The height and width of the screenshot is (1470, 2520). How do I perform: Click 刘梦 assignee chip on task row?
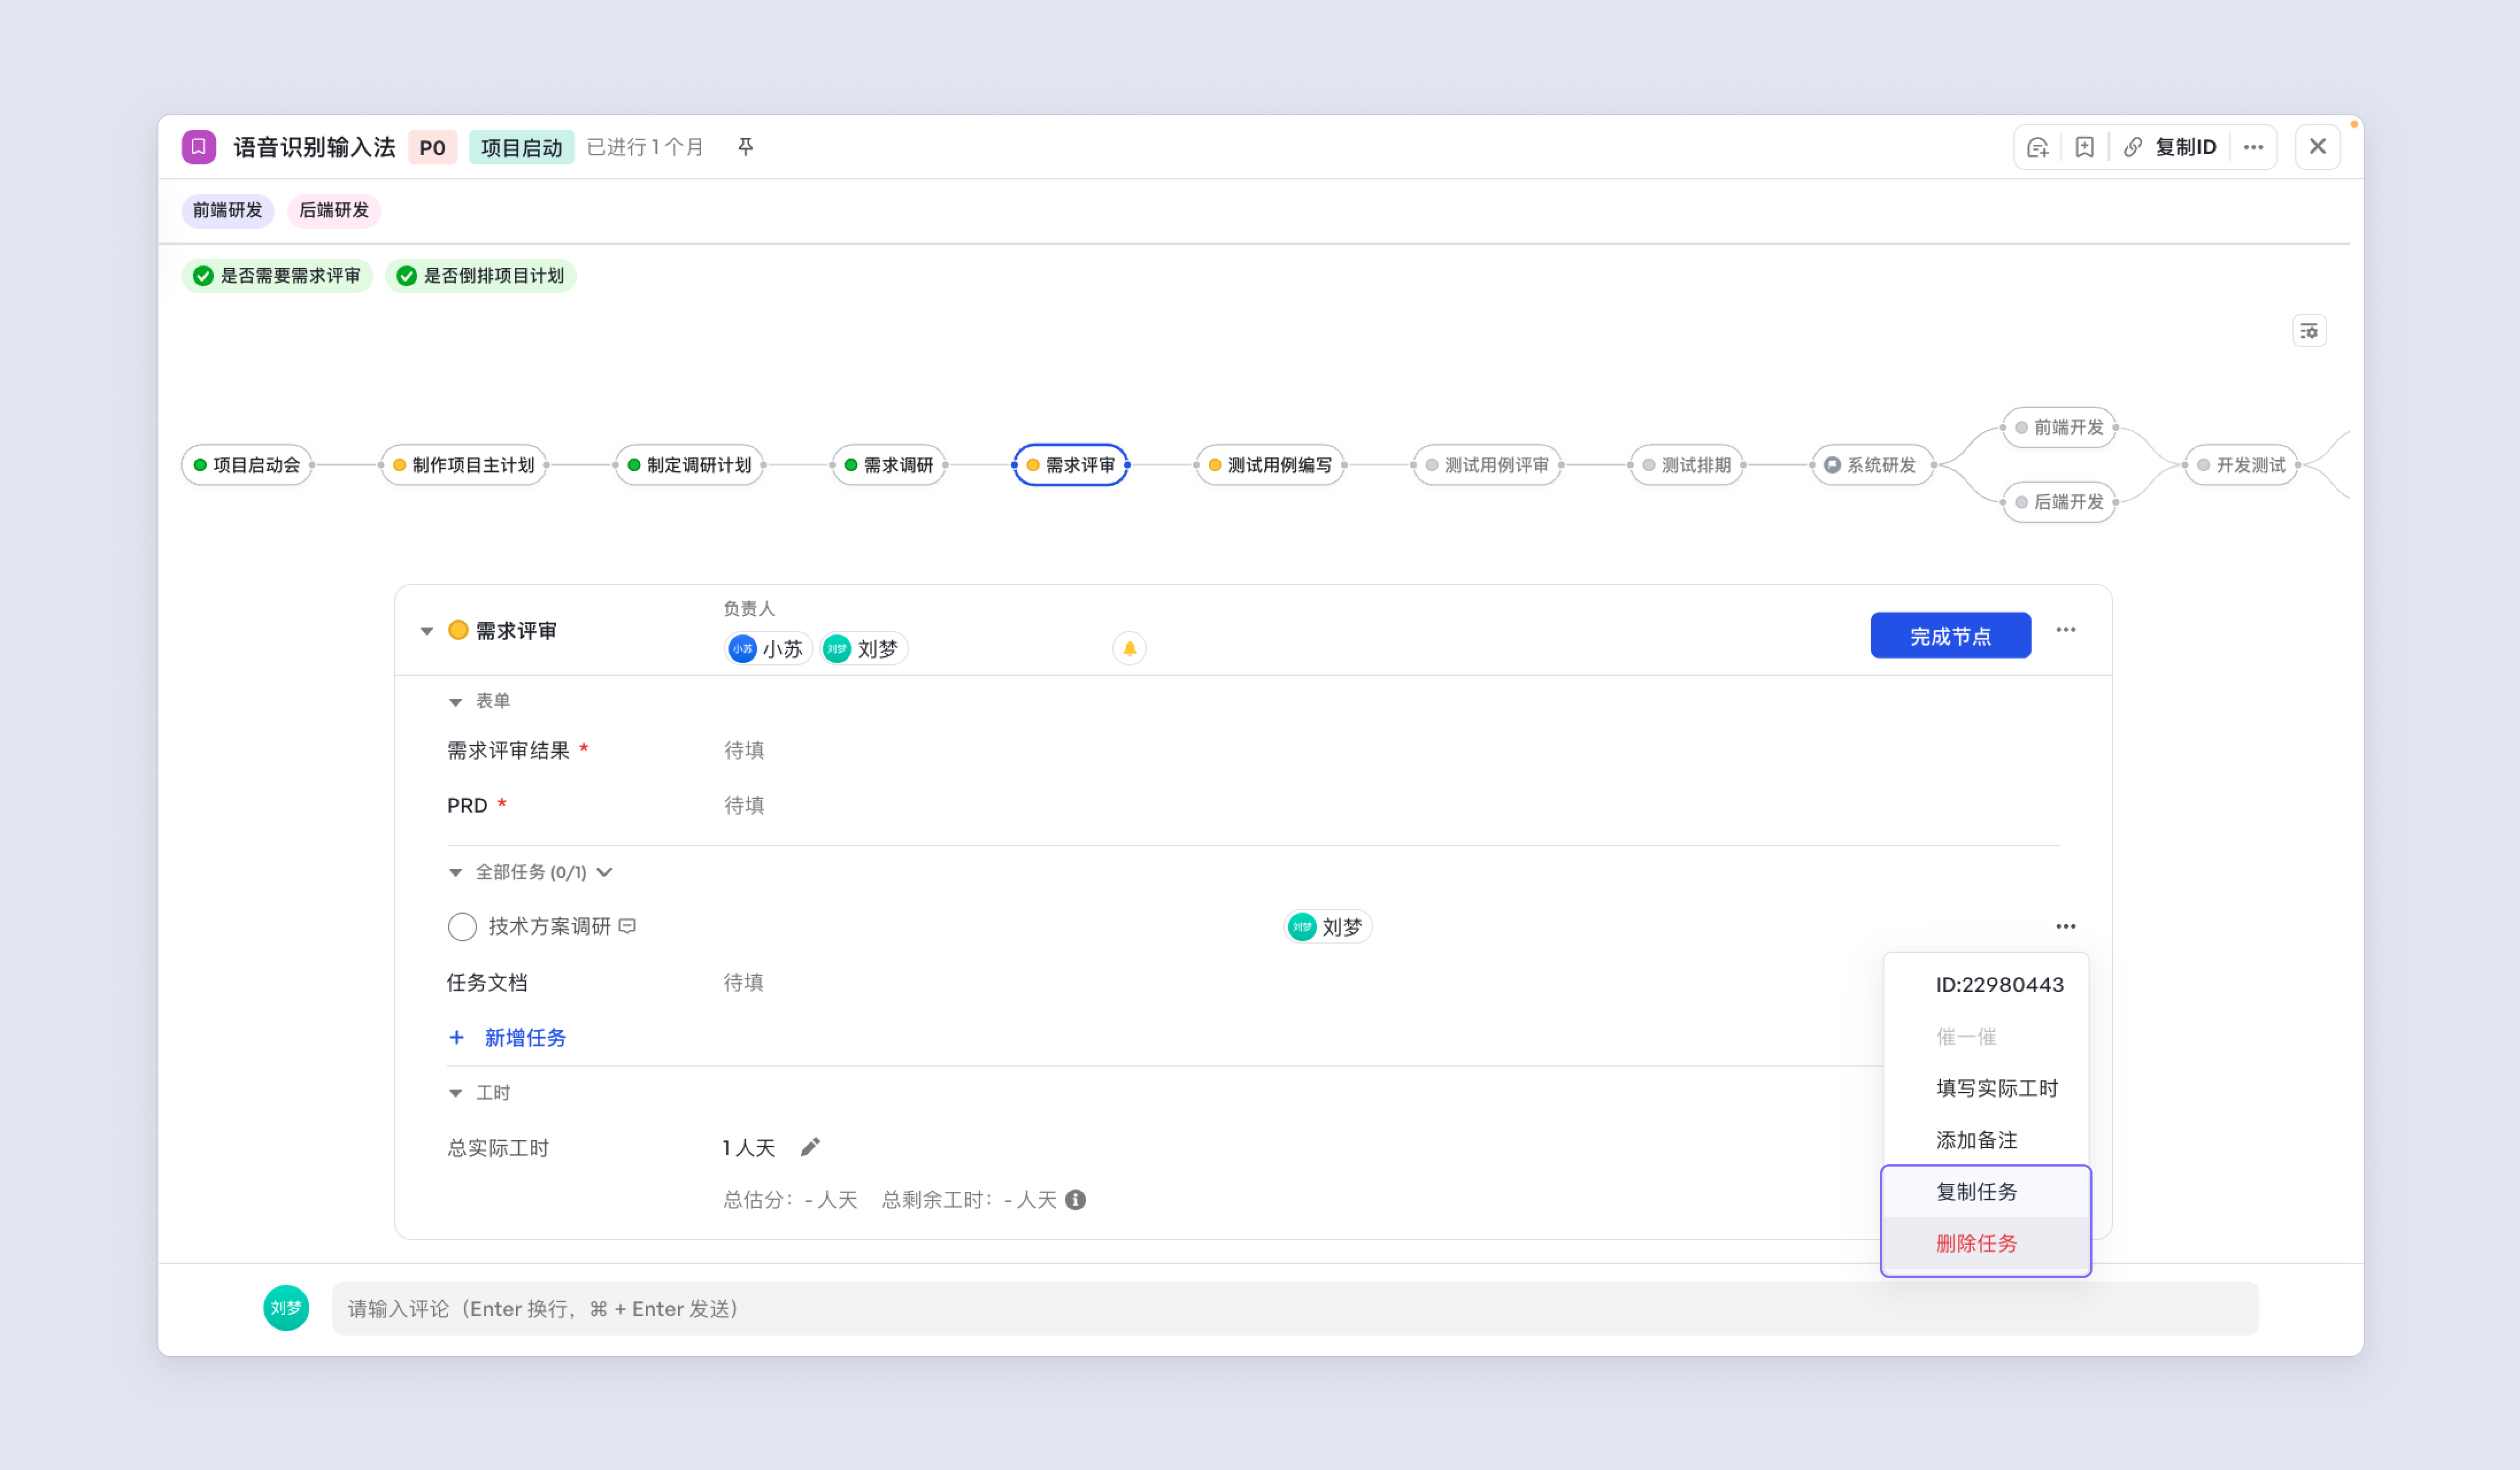pos(1328,927)
